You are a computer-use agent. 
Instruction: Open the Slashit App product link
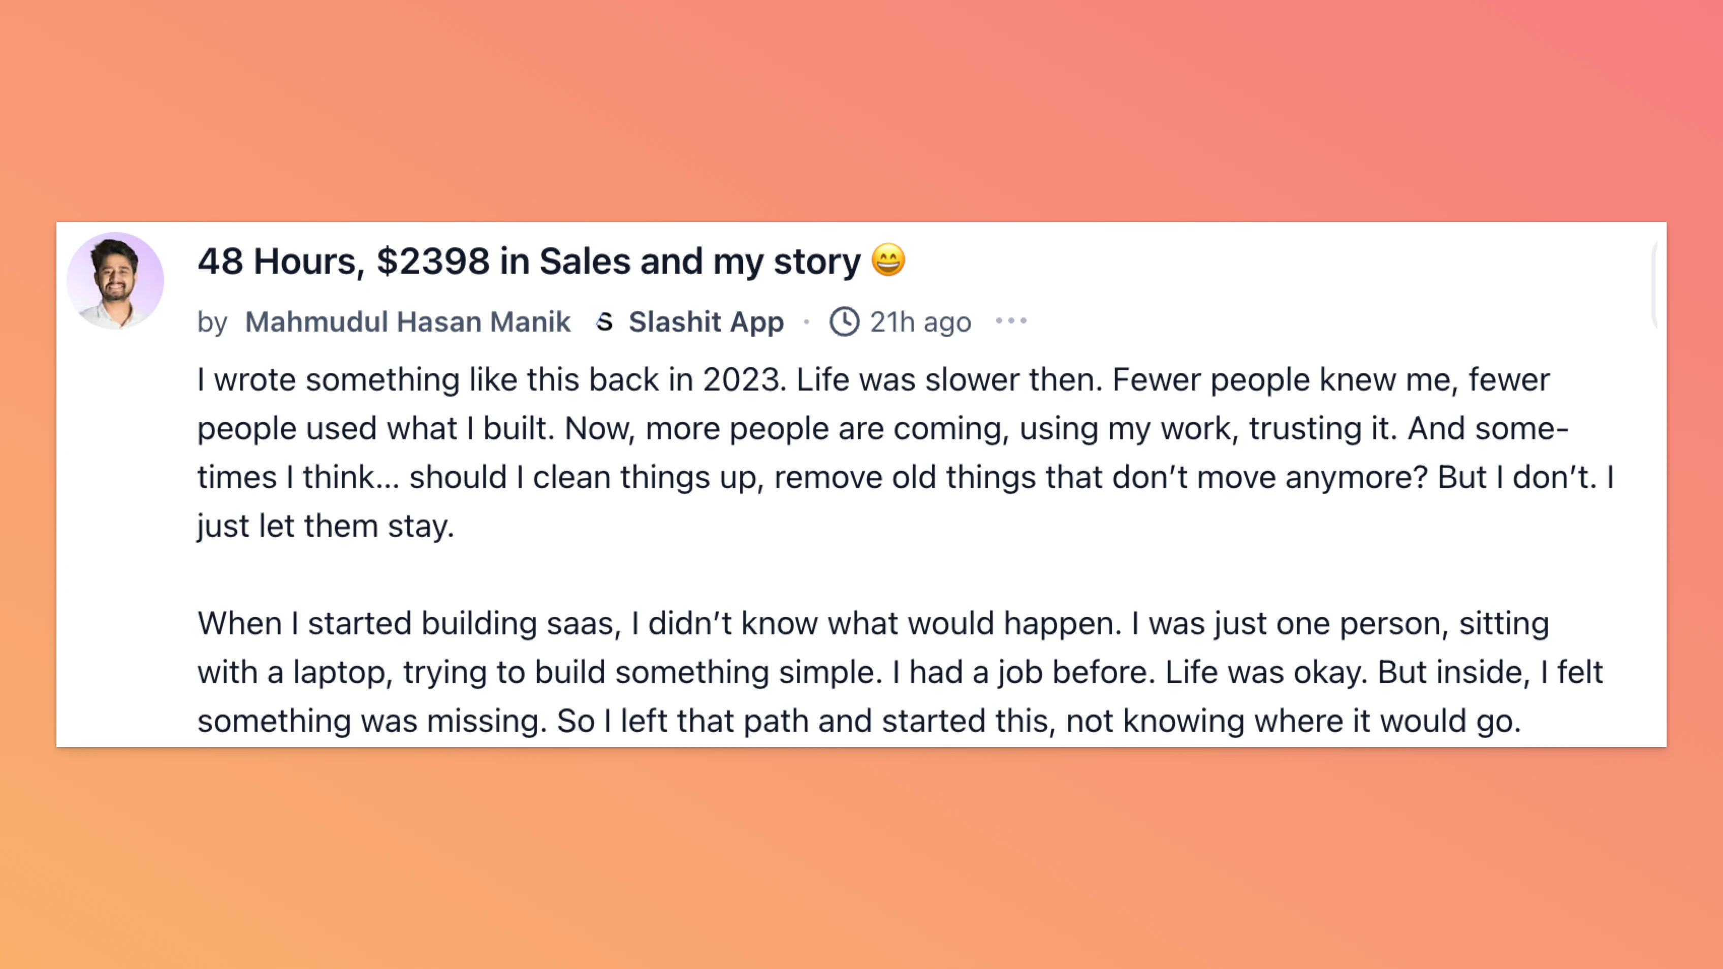click(706, 321)
